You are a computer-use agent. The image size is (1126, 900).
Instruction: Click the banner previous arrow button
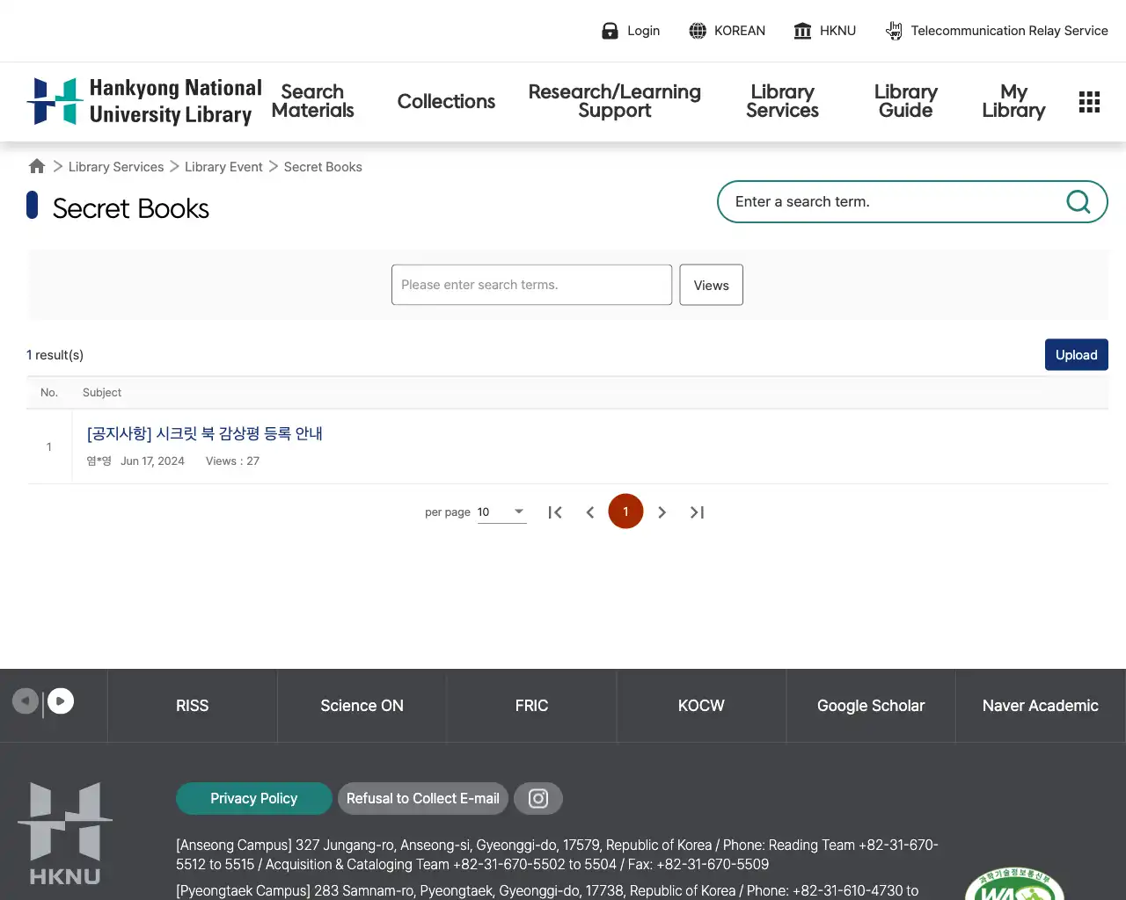coord(25,700)
